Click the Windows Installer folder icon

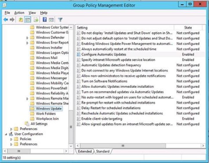click(32, 48)
